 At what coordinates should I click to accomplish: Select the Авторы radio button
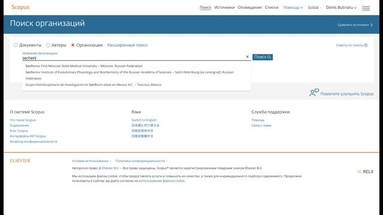(48, 45)
